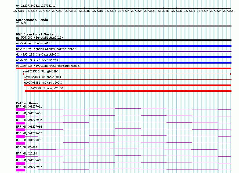Select transcript label MFF|NR_102266
The image size is (239, 173).
click(27, 147)
